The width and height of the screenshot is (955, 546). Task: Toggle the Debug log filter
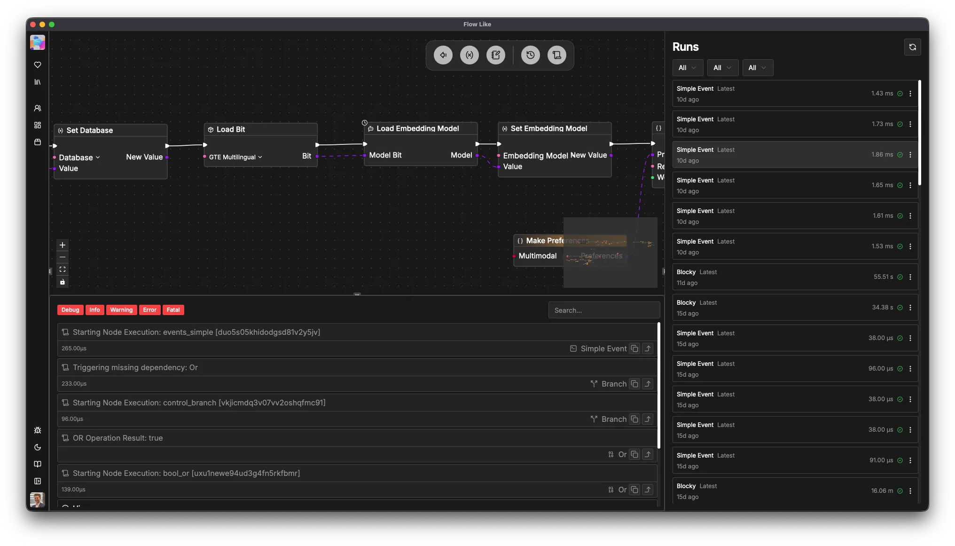70,309
